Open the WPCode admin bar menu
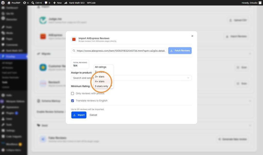This screenshot has height=155, width=263. pyautogui.click(x=91, y=3)
